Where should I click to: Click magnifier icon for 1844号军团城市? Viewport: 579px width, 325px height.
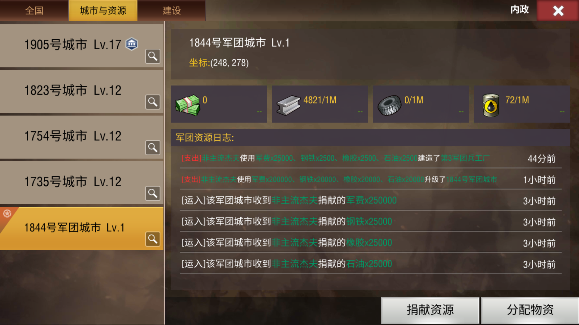point(153,239)
